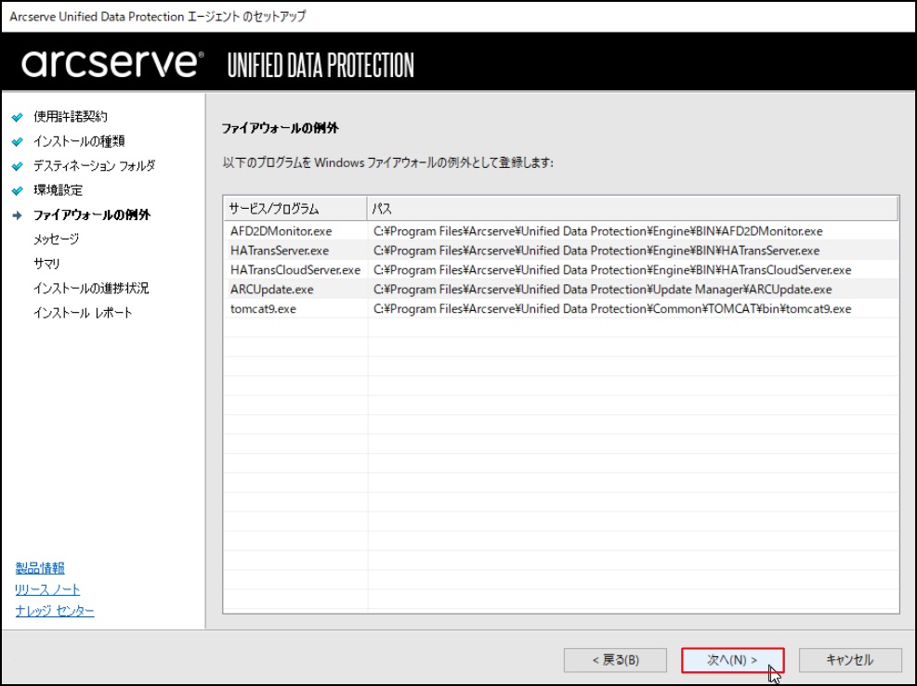Click the arrow icon beside ファイアウォールの例外
This screenshot has height=686, width=917.
(x=18, y=215)
